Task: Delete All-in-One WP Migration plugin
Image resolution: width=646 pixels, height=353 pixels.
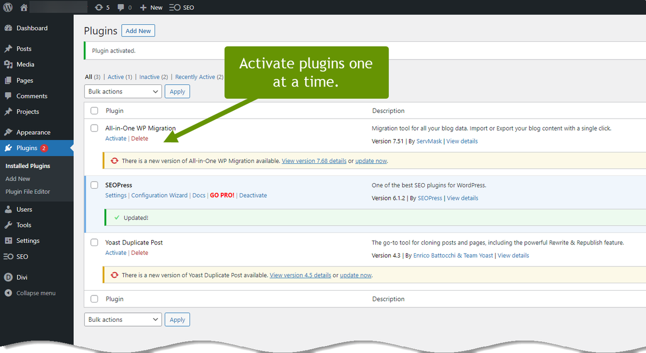Action: (x=139, y=139)
